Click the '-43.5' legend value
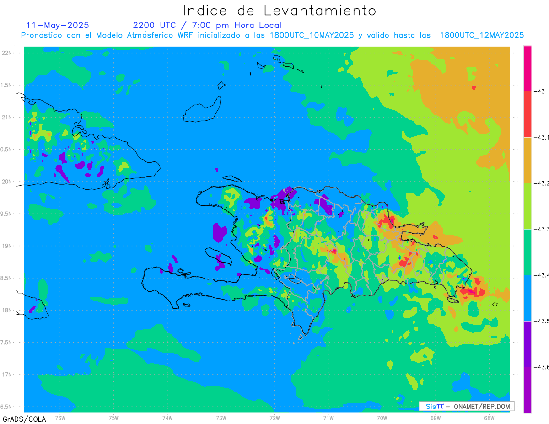The image size is (549, 424). point(542,321)
